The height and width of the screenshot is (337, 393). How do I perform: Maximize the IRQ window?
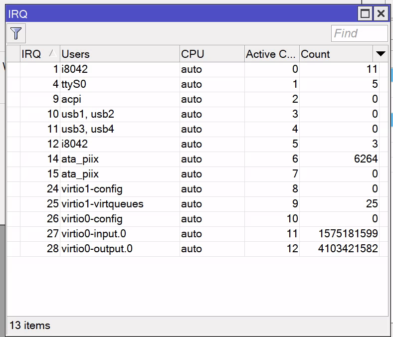[365, 13]
